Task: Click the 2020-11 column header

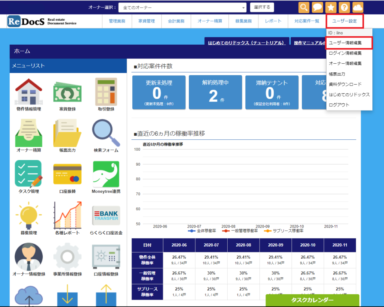Action: point(340,245)
